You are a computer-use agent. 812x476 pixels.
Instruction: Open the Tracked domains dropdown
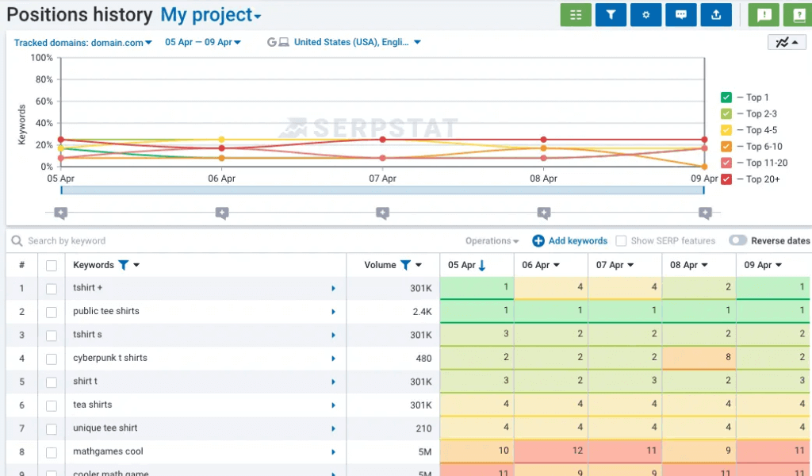(x=82, y=43)
